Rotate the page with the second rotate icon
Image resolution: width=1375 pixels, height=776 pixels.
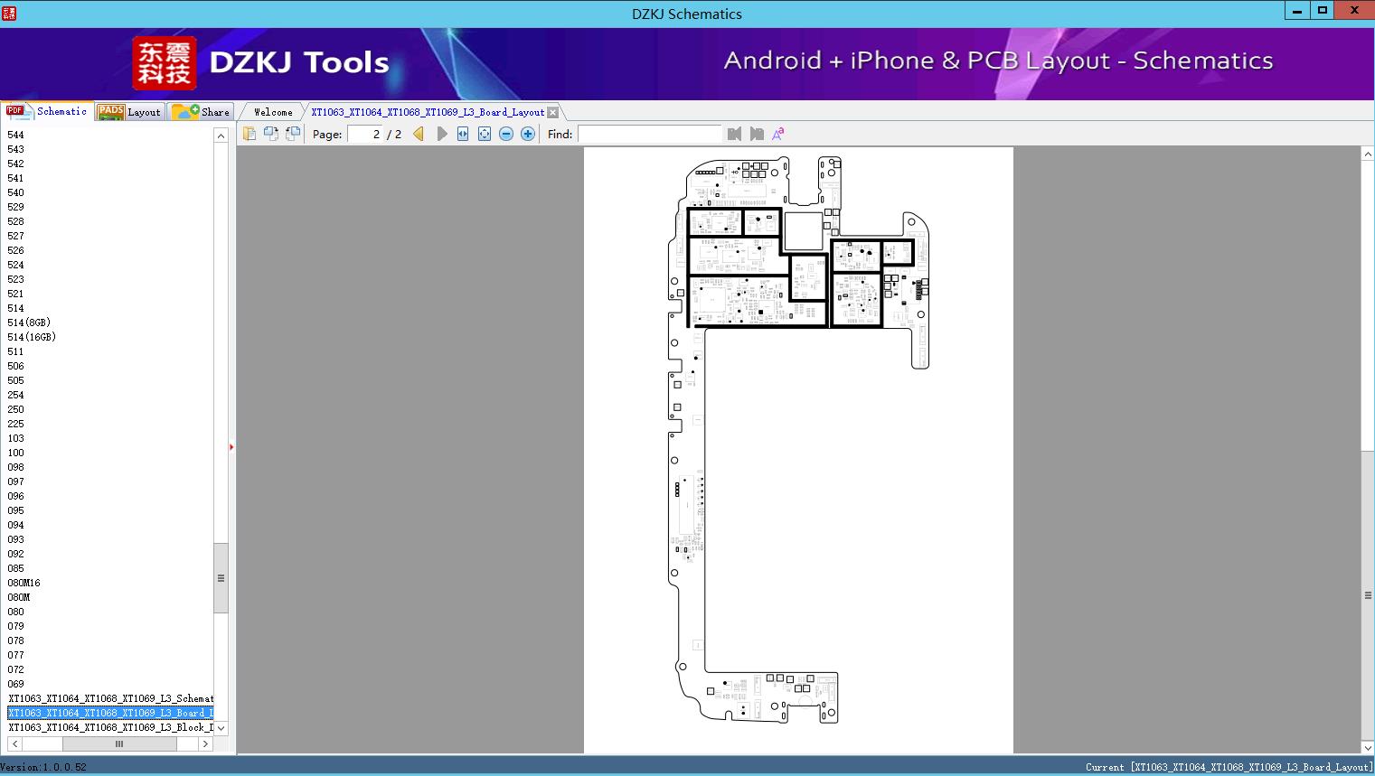click(293, 134)
